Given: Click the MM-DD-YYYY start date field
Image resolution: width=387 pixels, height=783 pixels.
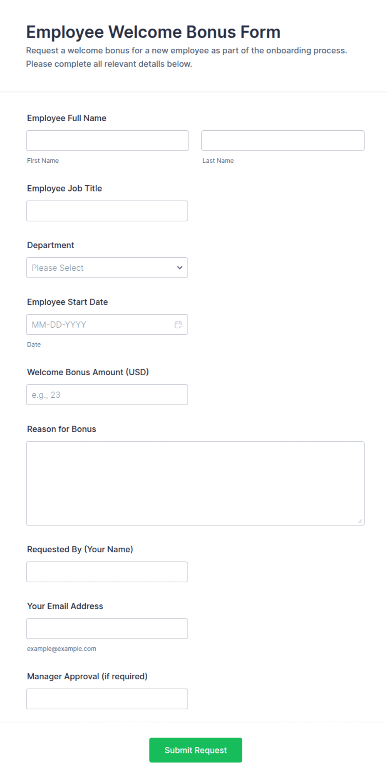Looking at the screenshot, I should (107, 324).
